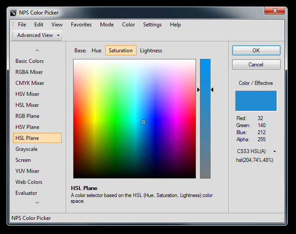Open the Settings menu
This screenshot has width=296, height=234.
click(152, 25)
